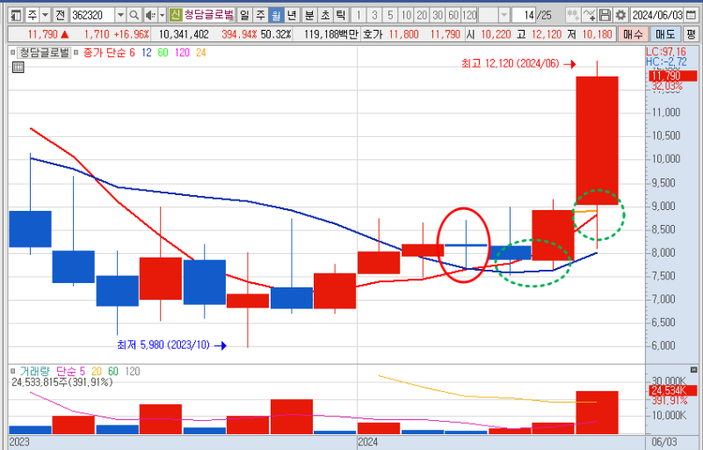Save the chart with floppy disk icon
This screenshot has width=703, height=450.
tap(605, 15)
